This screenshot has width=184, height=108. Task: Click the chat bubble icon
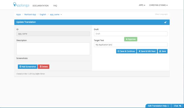180,106
